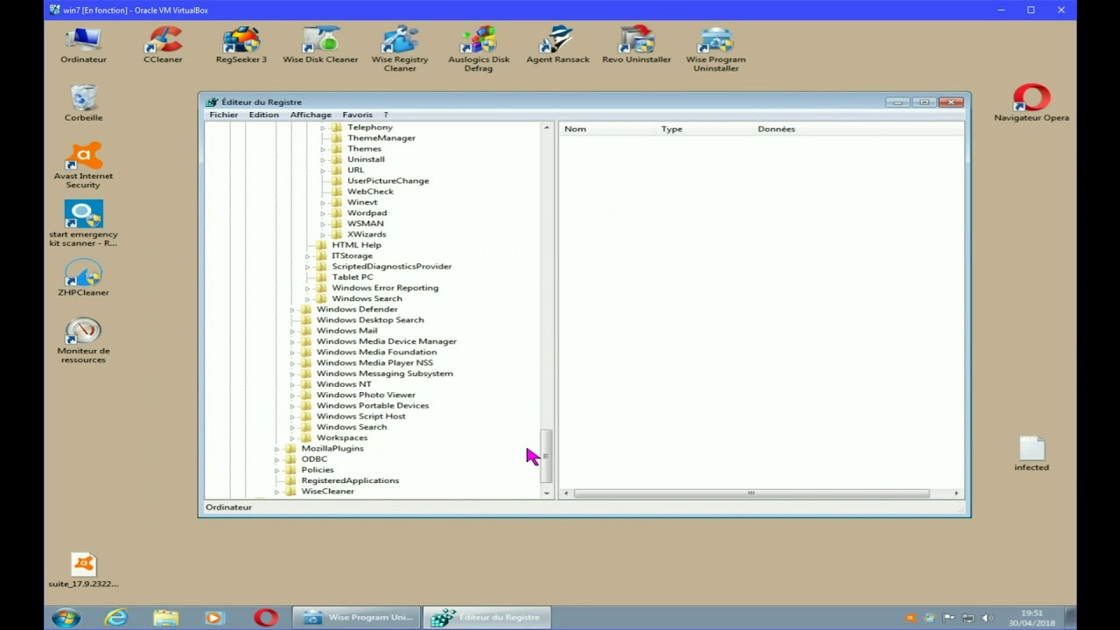Open Windows Explorer from the taskbar
The image size is (1120, 630).
pyautogui.click(x=165, y=617)
